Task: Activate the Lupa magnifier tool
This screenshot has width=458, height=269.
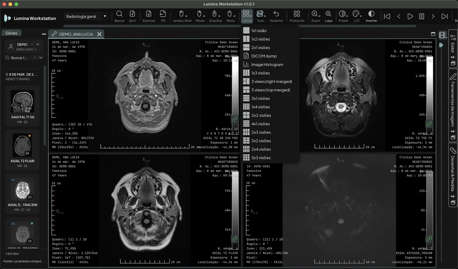Action: 328,16
